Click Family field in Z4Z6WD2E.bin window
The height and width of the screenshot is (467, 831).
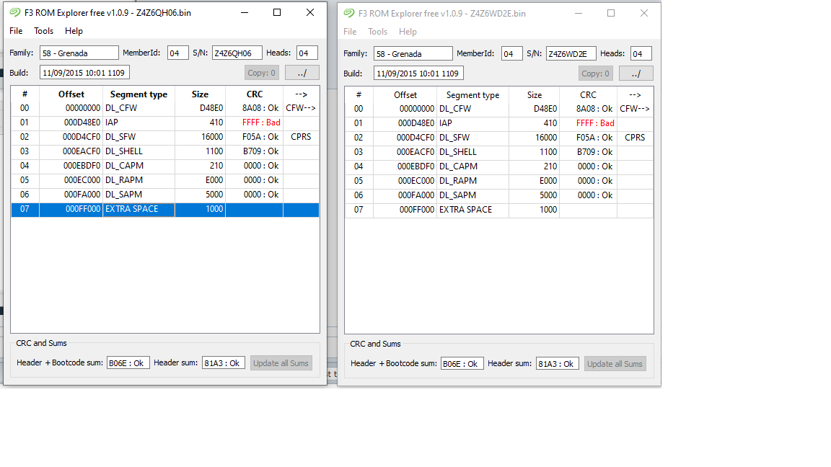(413, 53)
